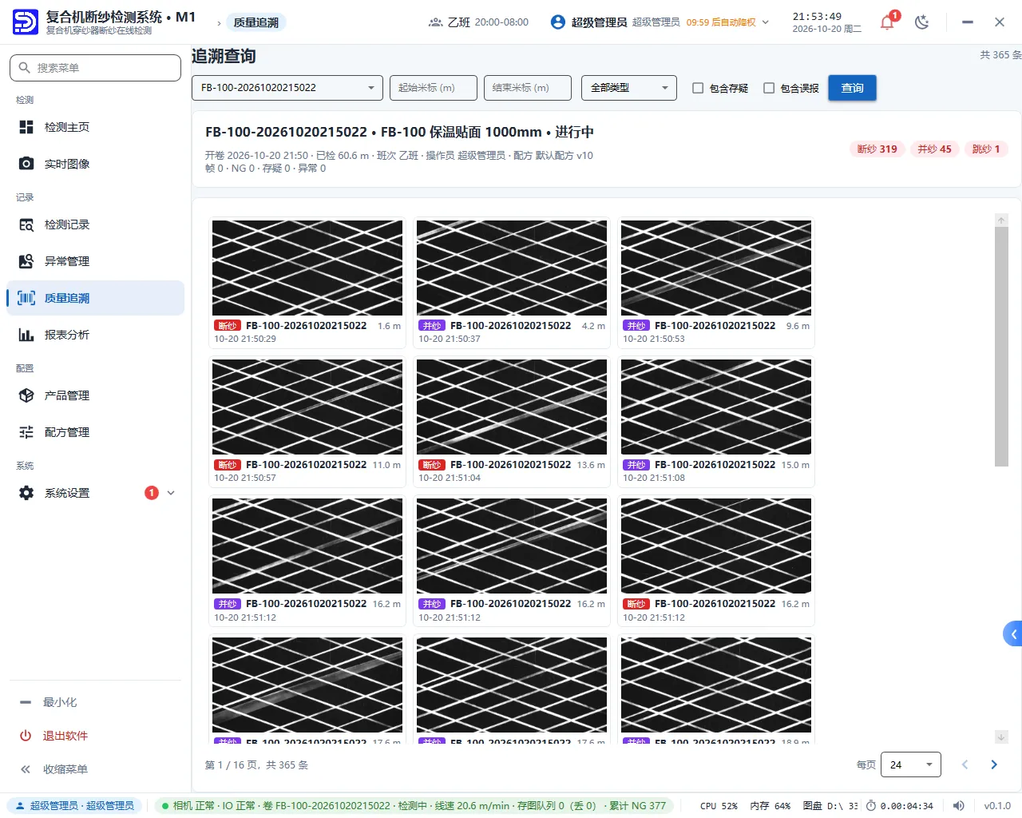Expand the 系统设置 submenu chevron
This screenshot has width=1022, height=818.
coord(171,493)
